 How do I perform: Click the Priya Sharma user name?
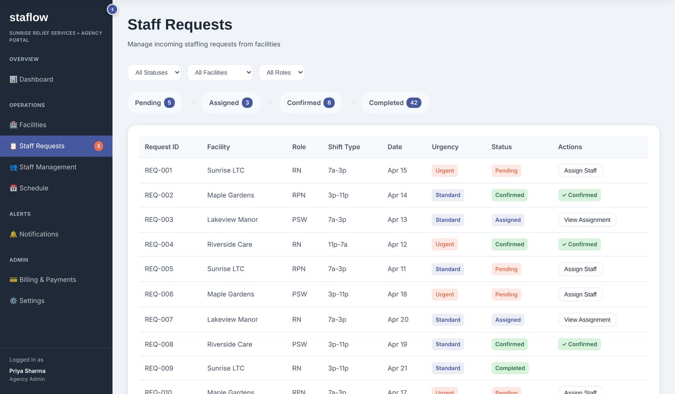tap(27, 371)
